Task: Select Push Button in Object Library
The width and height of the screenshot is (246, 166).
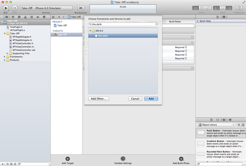Action: pyautogui.click(x=221, y=133)
